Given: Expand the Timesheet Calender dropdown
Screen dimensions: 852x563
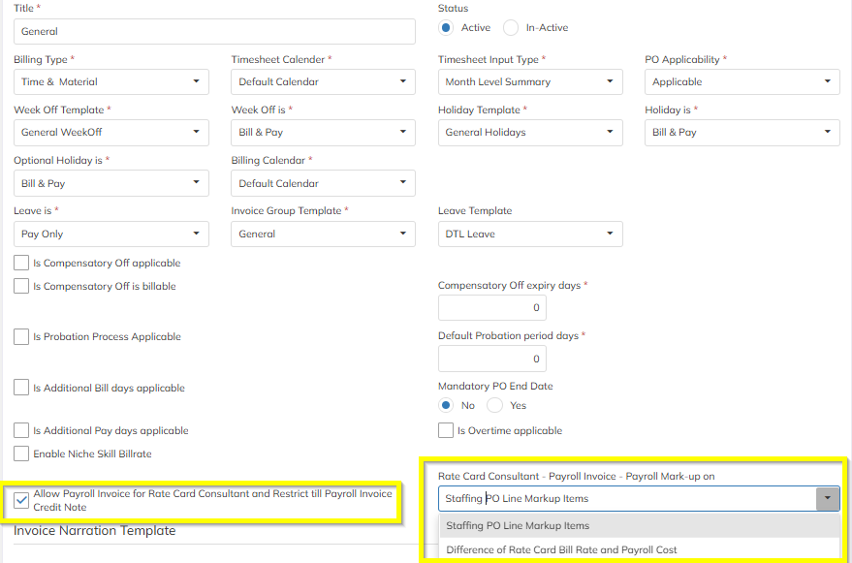Looking at the screenshot, I should pyautogui.click(x=323, y=82).
